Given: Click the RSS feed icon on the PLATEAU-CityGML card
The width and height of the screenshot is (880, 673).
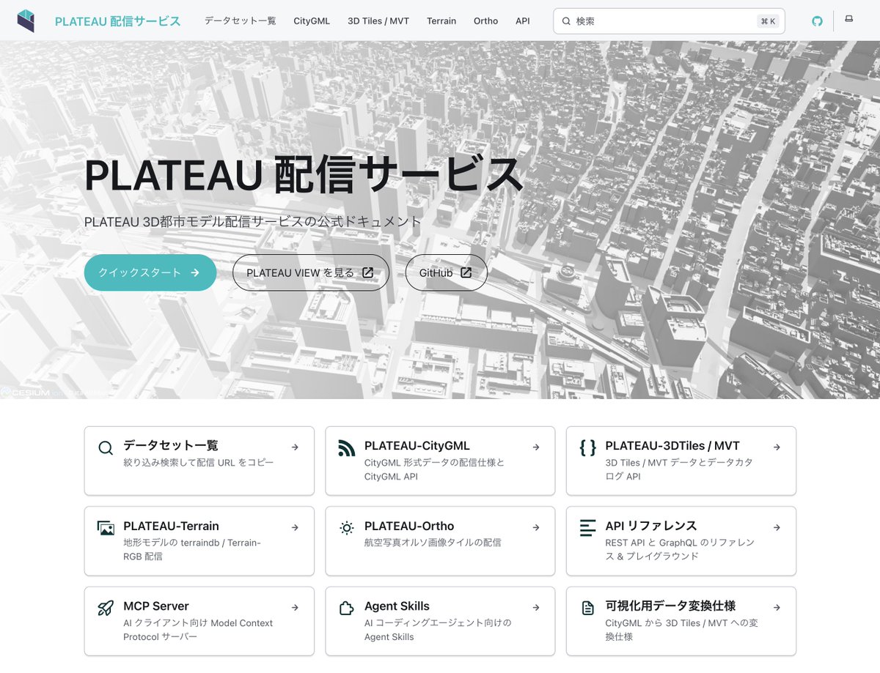Looking at the screenshot, I should point(346,448).
